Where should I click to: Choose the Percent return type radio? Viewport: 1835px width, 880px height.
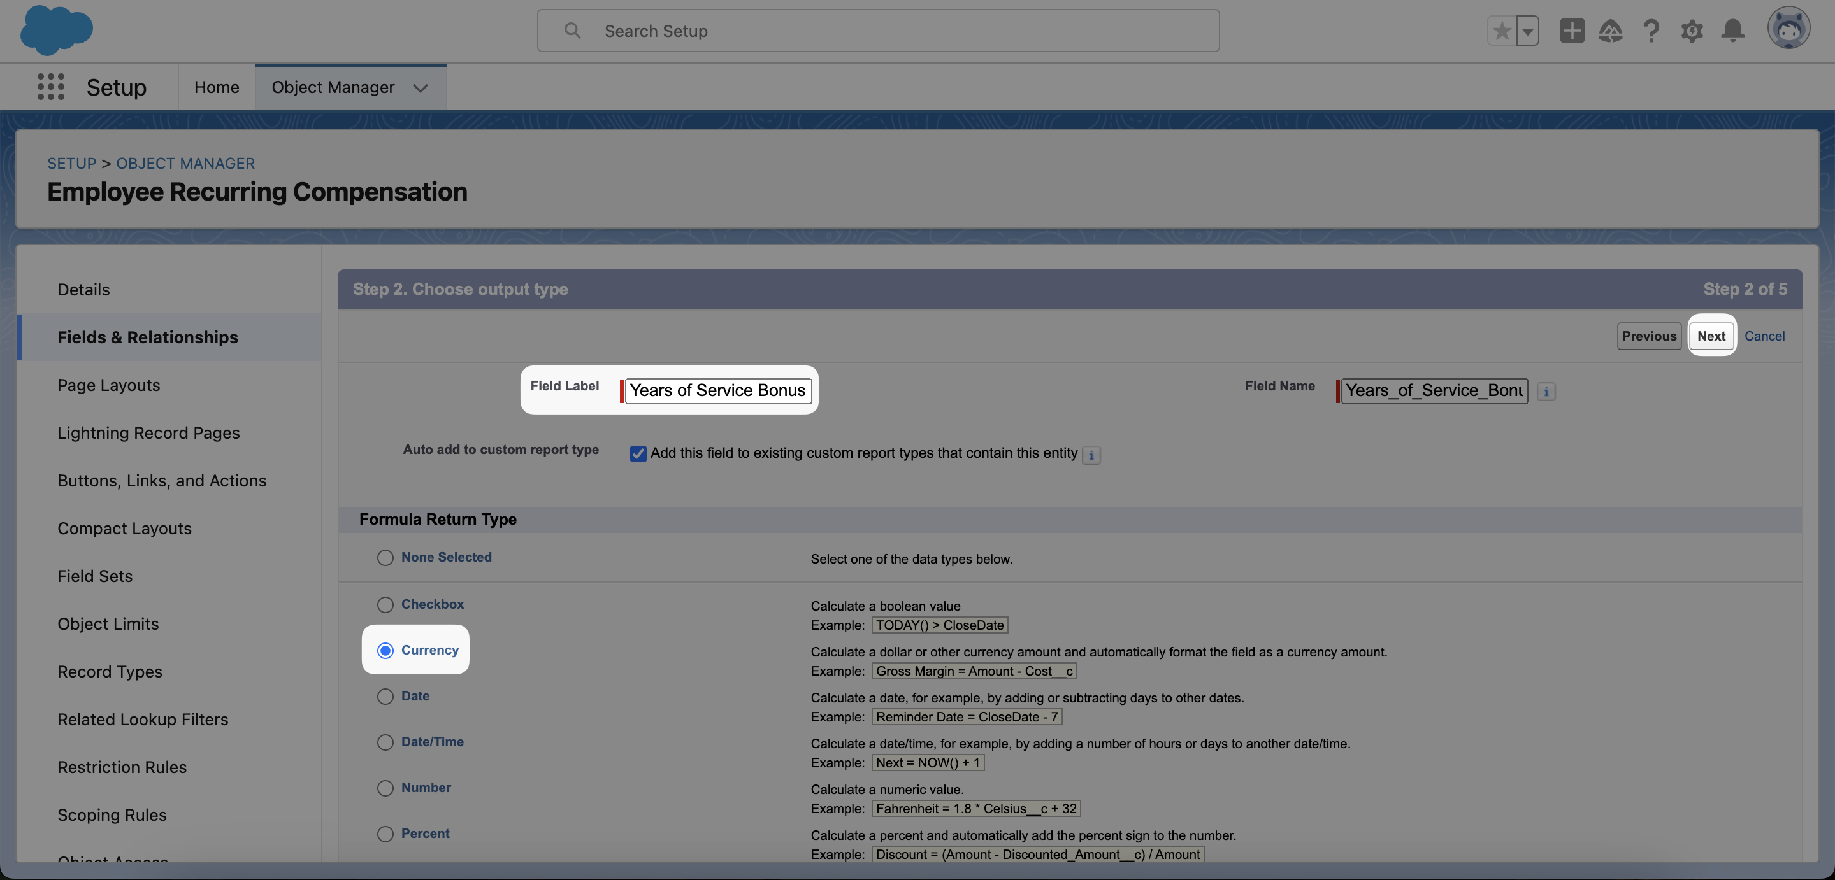(x=385, y=834)
